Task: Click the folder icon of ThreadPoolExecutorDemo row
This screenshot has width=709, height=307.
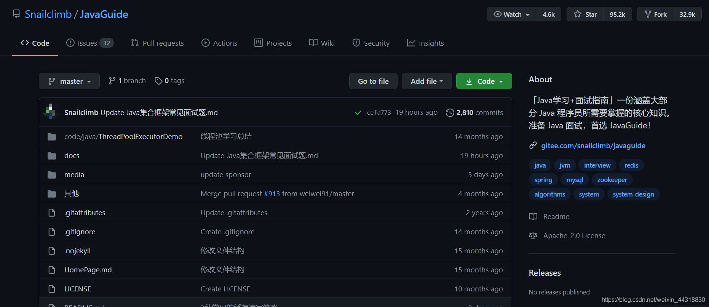Action: [52, 137]
